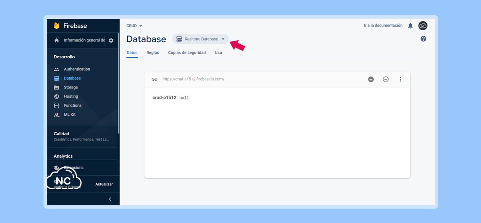Screen dimensions: 481x223
Task: Open ML Kit section
Action: pos(70,115)
